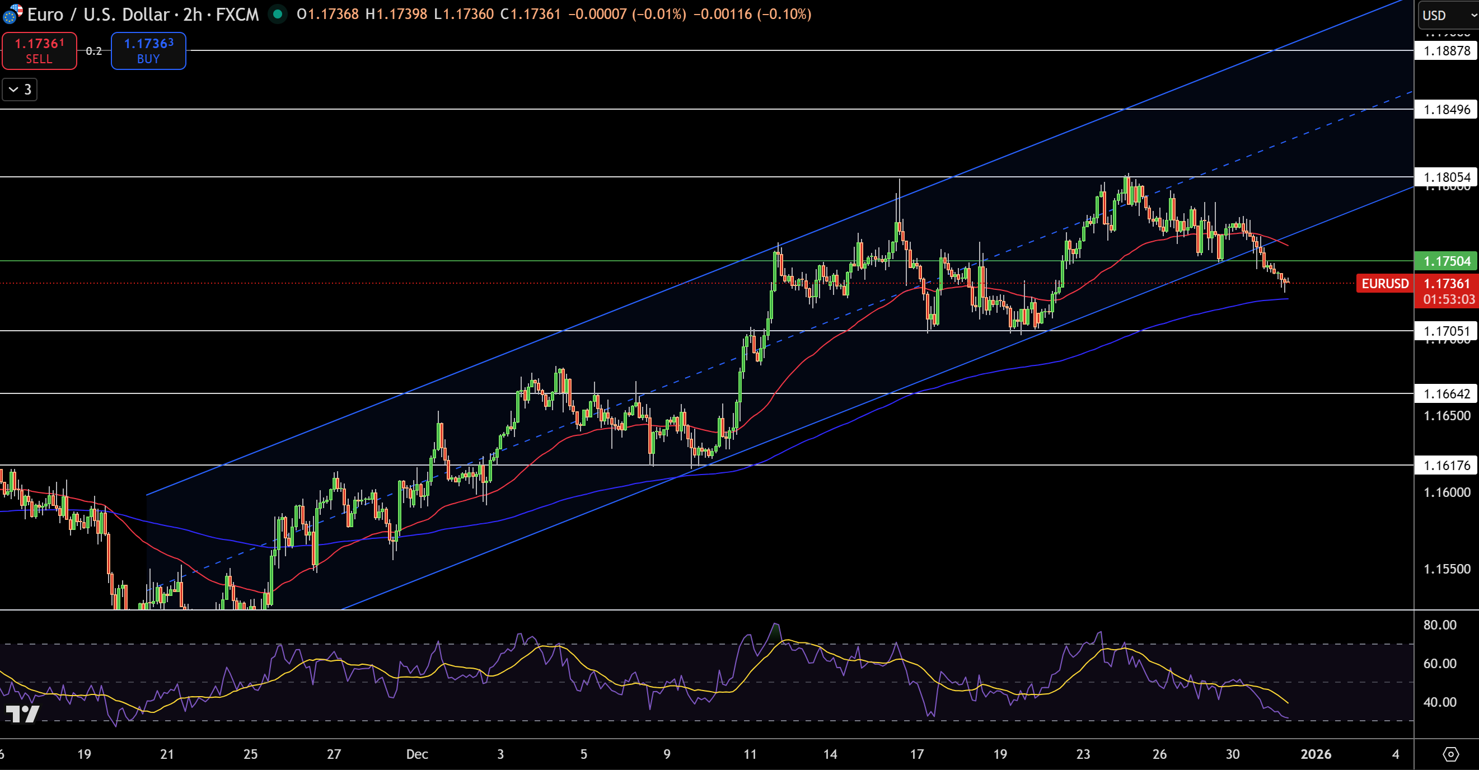Expand the collapsed indicators legend showing 3
The width and height of the screenshot is (1479, 770).
click(20, 90)
